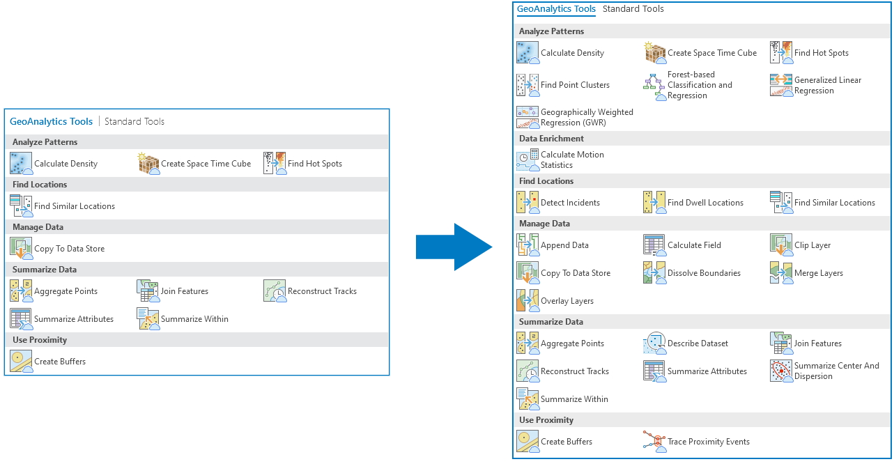894x464 pixels.
Task: Click Find Hot Spots icon in right panel
Action: [781, 53]
